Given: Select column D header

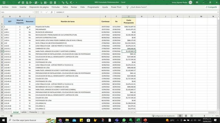Looking at the screenshot, I should [68, 16].
